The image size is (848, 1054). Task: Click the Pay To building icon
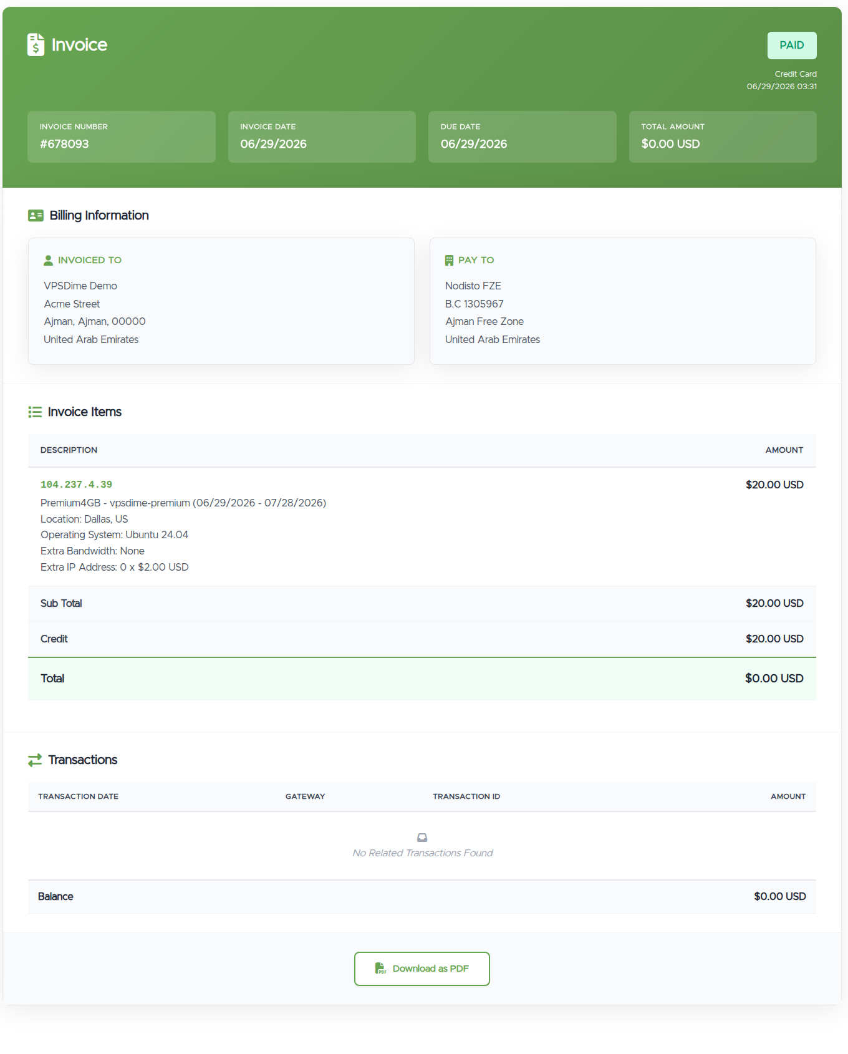pos(449,261)
